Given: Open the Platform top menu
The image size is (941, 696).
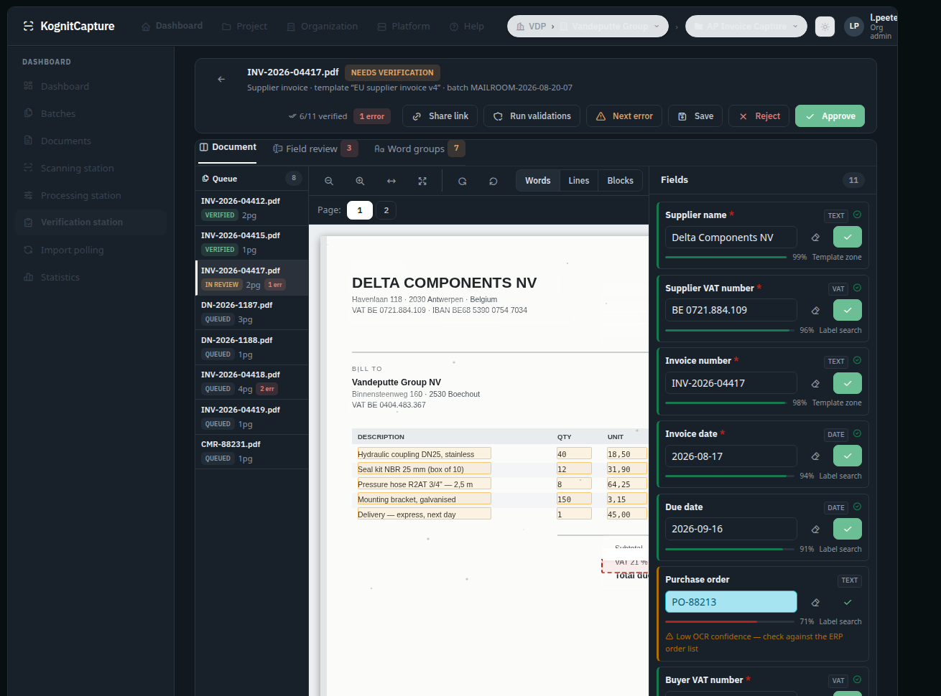Looking at the screenshot, I should point(404,27).
